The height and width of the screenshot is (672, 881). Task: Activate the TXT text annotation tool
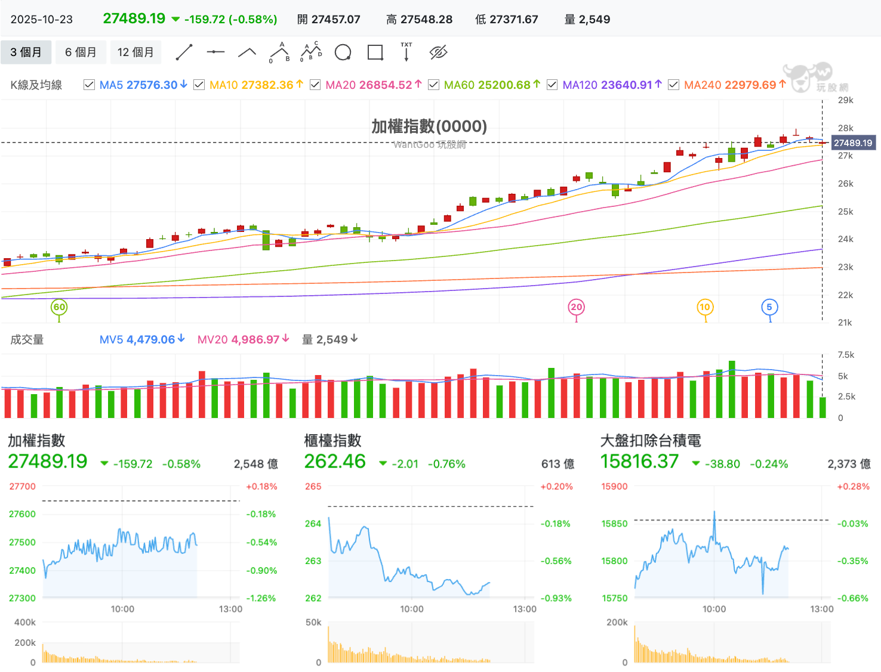coord(406,52)
